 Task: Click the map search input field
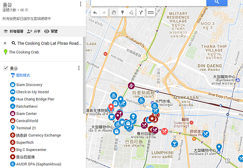149,3
